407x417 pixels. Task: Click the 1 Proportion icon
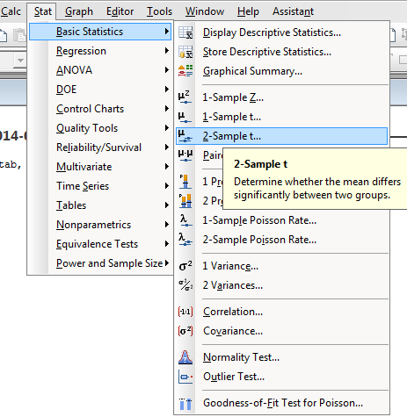tap(185, 182)
